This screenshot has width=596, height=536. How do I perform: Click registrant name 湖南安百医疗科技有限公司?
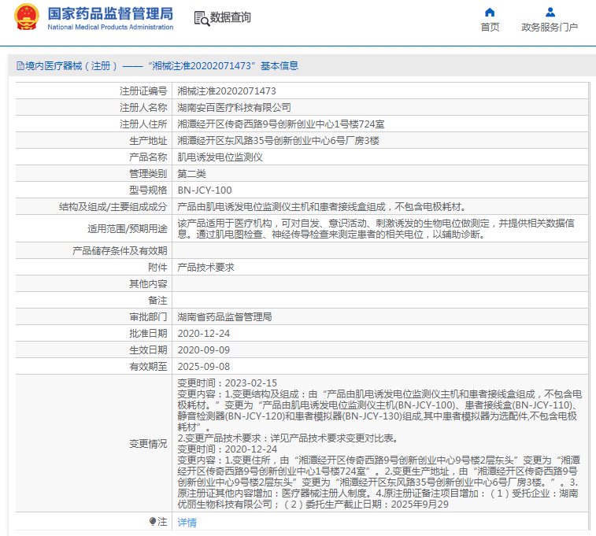(x=234, y=107)
